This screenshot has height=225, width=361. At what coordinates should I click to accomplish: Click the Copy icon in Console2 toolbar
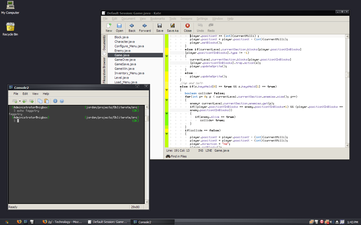click(x=40, y=101)
